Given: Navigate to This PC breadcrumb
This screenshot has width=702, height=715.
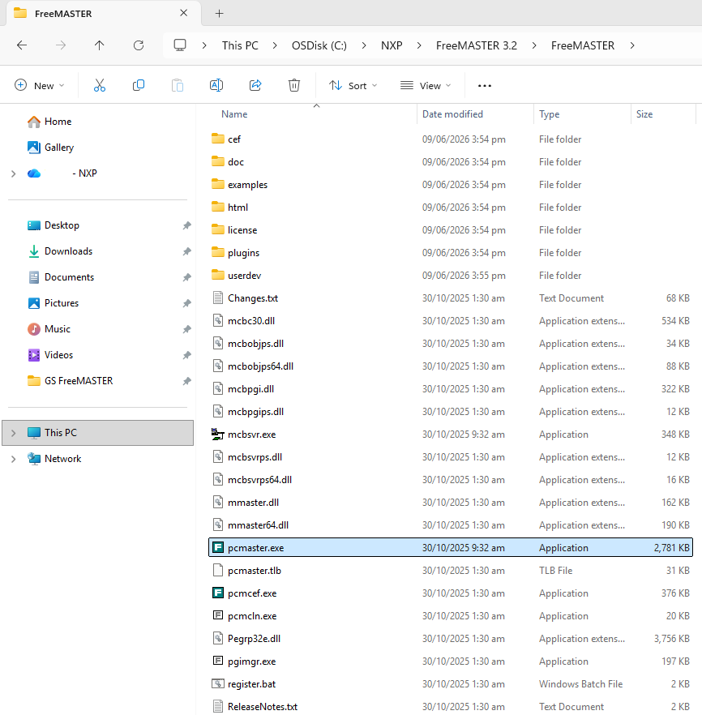Looking at the screenshot, I should (x=240, y=45).
